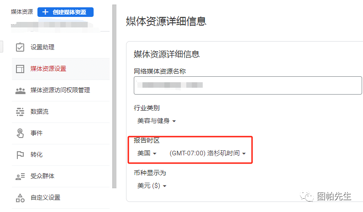
Task: Click the 媒体资源设置 layout icon
Action: click(x=20, y=69)
